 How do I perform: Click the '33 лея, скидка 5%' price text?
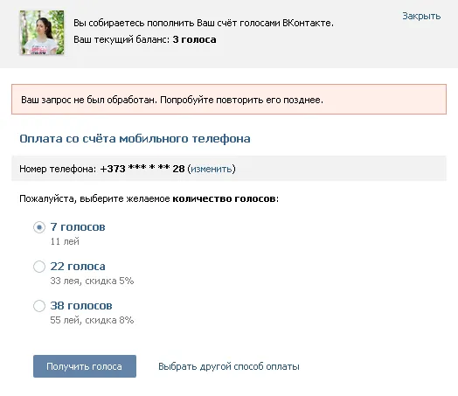click(92, 281)
